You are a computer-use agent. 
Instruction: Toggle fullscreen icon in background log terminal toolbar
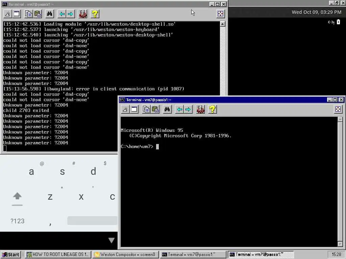[x=220, y=14]
